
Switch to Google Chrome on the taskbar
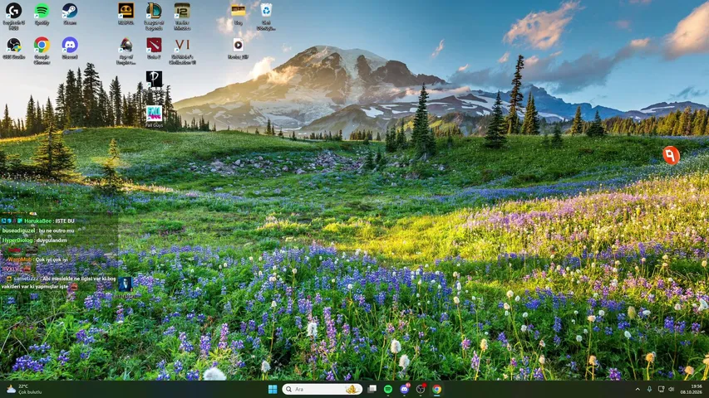coord(437,389)
